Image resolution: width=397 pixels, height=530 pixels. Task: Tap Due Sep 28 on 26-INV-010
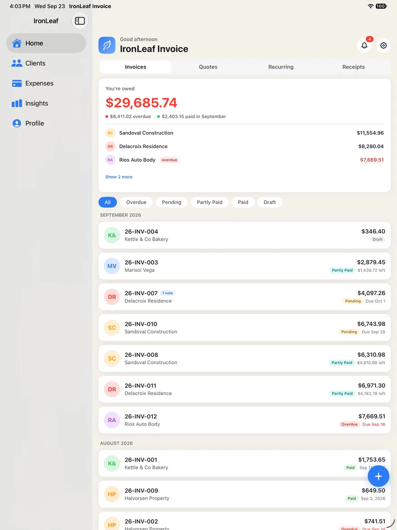374,332
